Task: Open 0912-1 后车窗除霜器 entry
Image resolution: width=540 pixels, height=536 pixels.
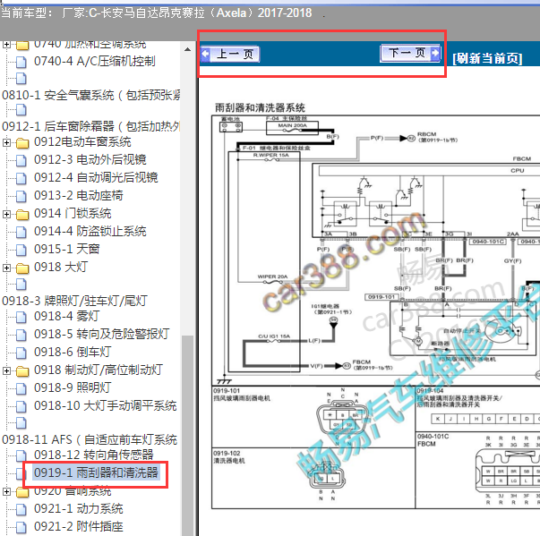Action: tap(91, 126)
